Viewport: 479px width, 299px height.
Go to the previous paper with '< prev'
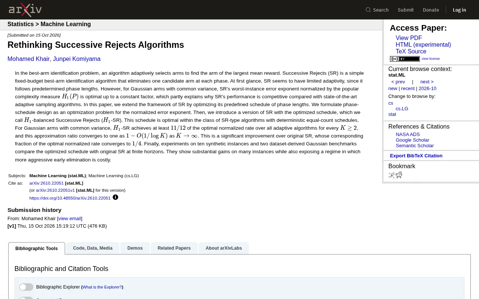coord(398,82)
